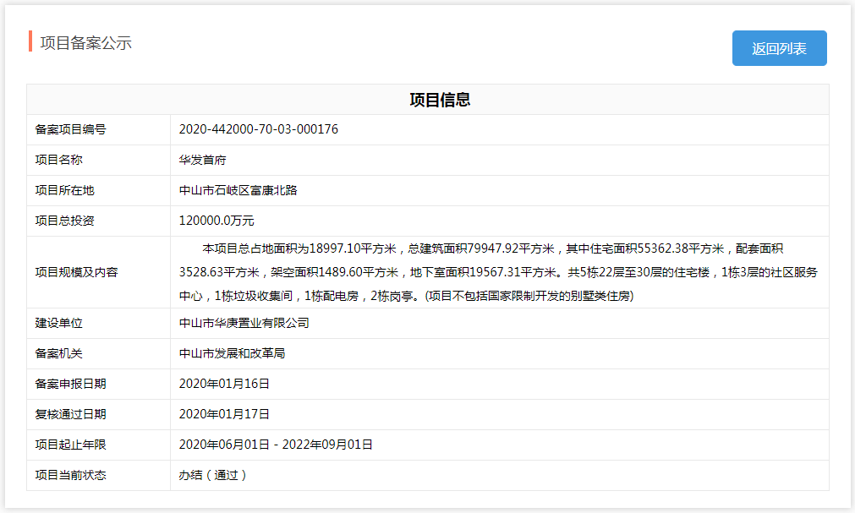
Task: Click the 返回列表 button
Action: pyautogui.click(x=779, y=48)
